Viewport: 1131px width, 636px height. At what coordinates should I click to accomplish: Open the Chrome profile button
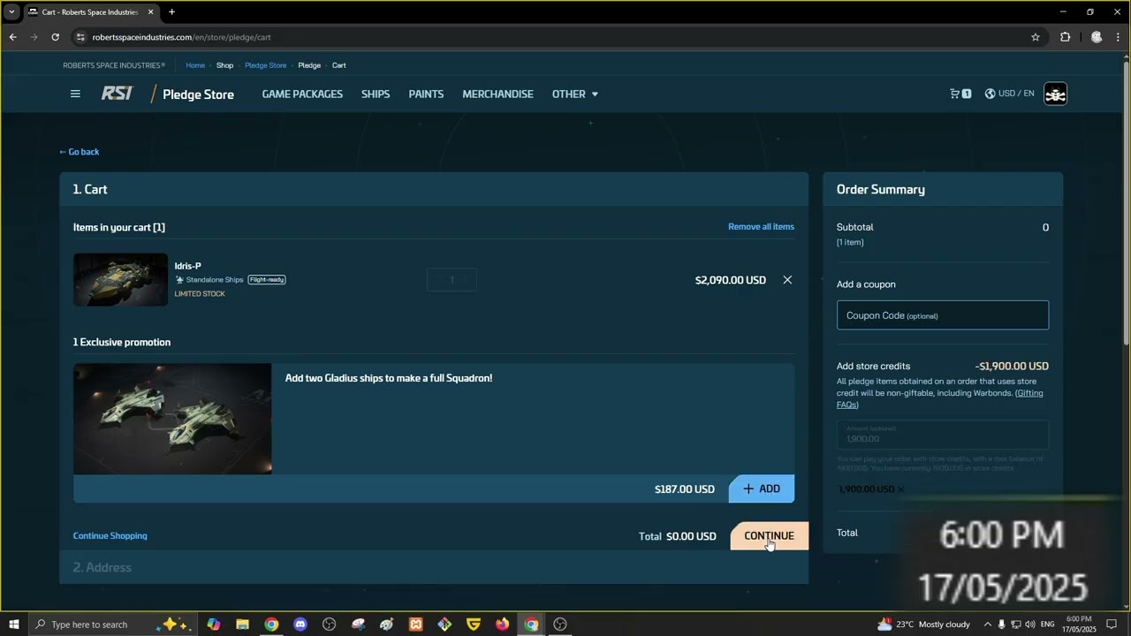click(1097, 37)
